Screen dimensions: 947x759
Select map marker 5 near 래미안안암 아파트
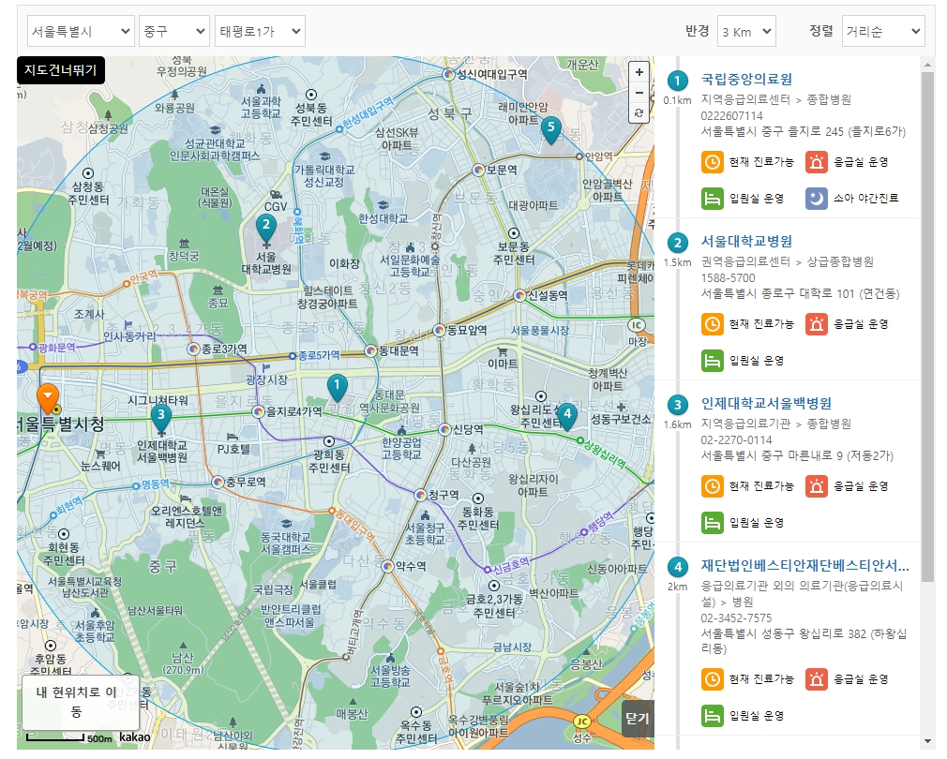point(550,130)
